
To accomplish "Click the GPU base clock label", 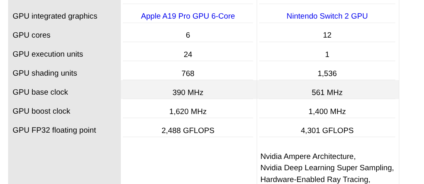I will click(x=40, y=92).
